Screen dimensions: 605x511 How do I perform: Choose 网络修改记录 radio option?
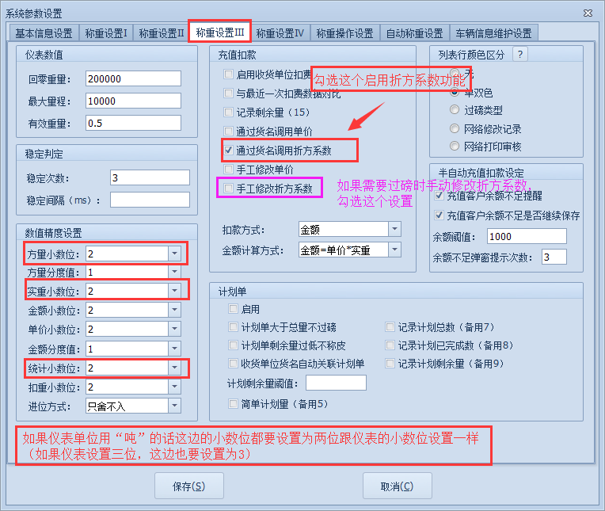[x=455, y=128]
